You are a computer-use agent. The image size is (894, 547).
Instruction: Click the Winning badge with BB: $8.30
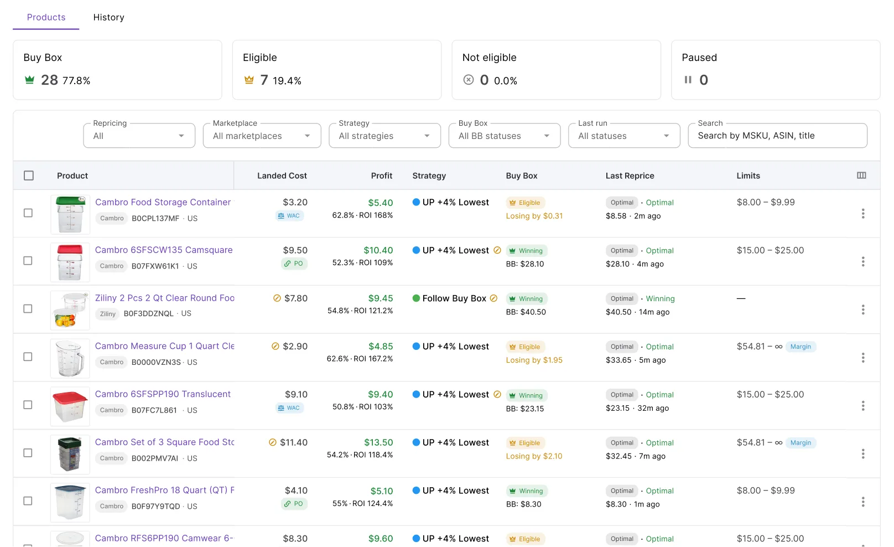click(526, 491)
